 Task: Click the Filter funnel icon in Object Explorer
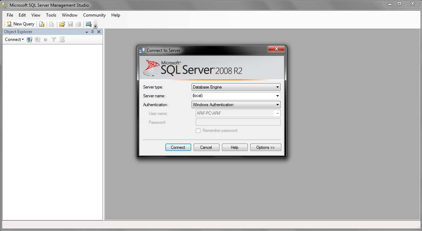coord(54,40)
